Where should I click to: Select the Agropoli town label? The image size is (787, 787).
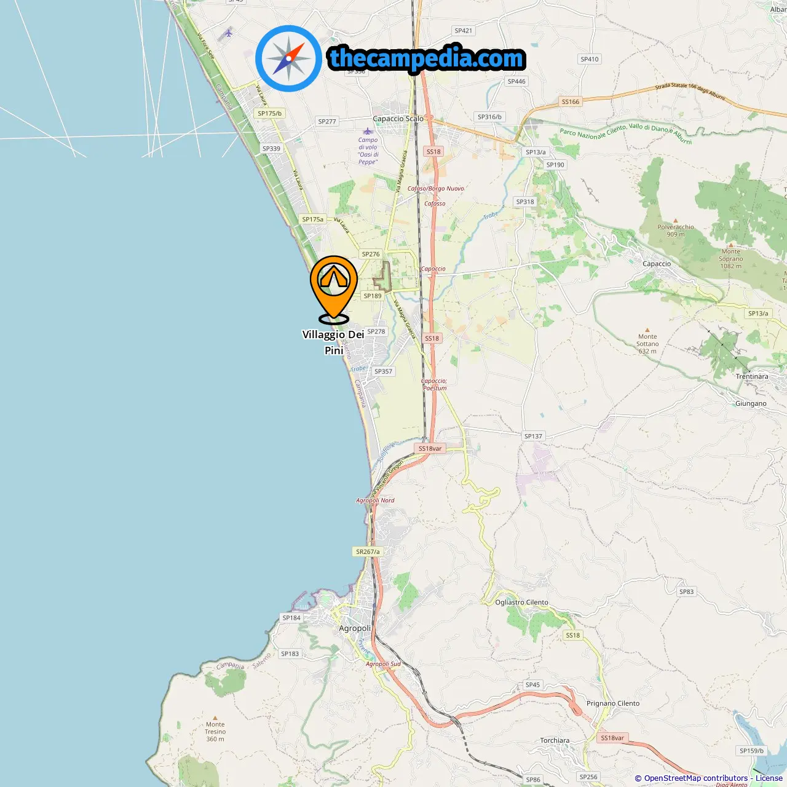point(355,628)
